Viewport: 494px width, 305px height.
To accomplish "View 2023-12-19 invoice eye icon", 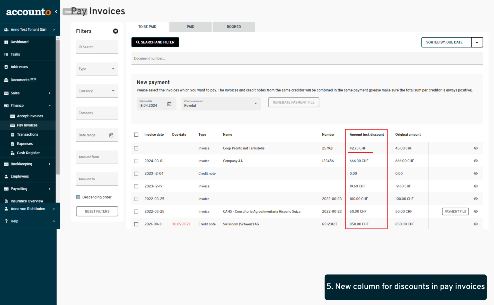I will coord(475,186).
